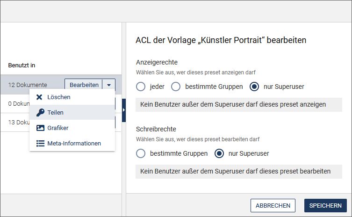The image size is (352, 217).
Task: Click the picture icon beside Grafiker
Action: coord(40,128)
